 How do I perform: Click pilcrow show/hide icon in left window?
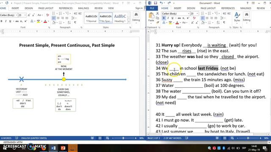75,22
